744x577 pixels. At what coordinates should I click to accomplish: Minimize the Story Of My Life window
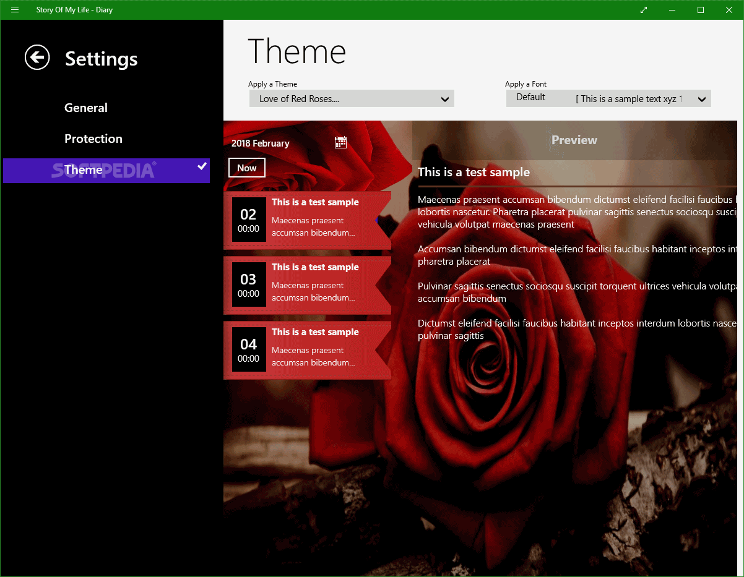(x=672, y=10)
